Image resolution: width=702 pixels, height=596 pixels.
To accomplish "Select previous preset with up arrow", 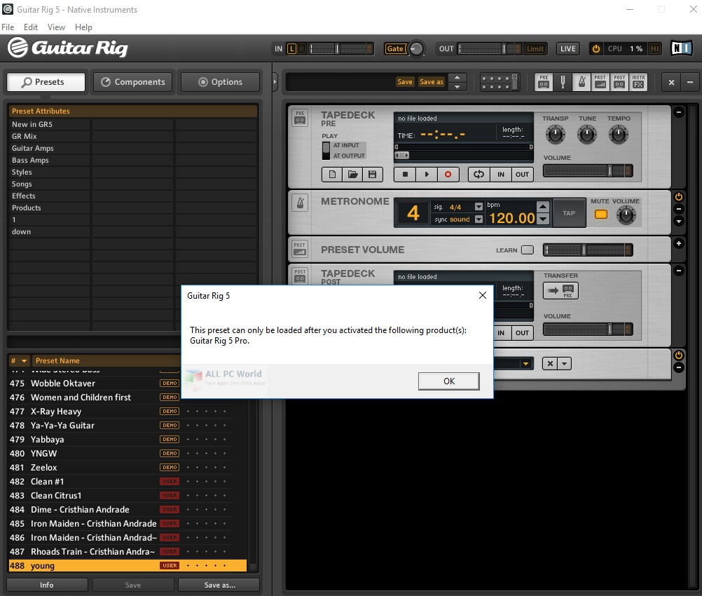I will 457,77.
